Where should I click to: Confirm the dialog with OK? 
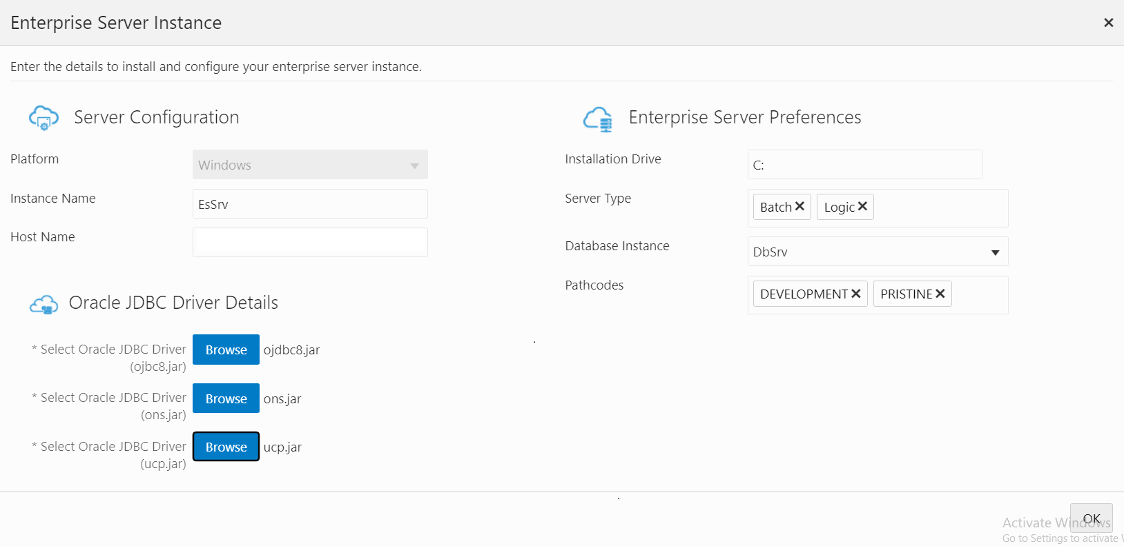click(1092, 519)
